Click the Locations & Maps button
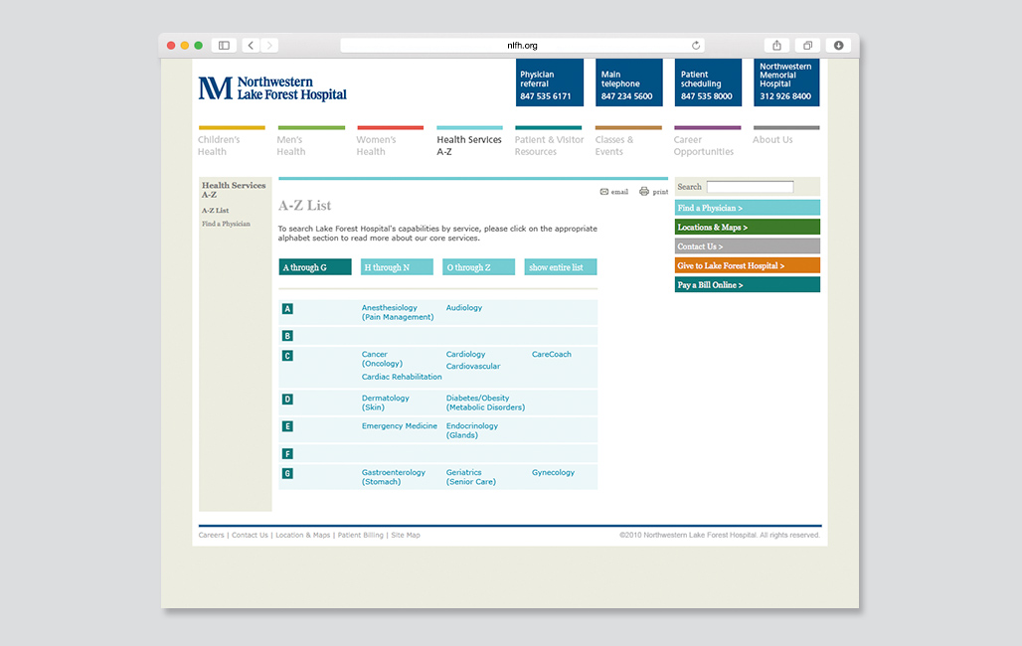The height and width of the screenshot is (646, 1022). (747, 227)
